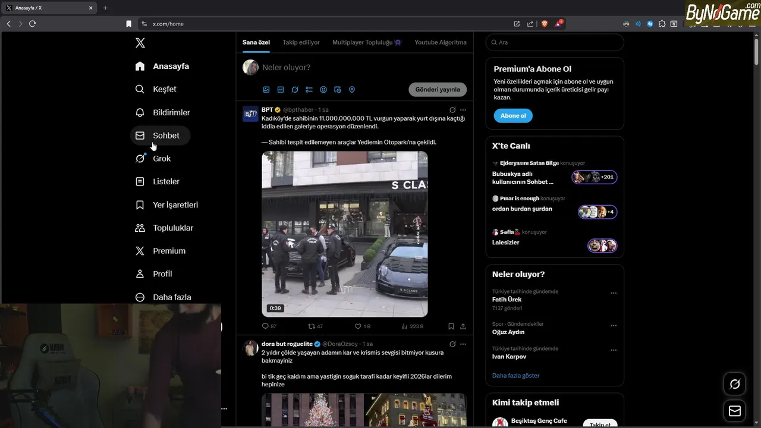Open more options for Oğuz Aydın trend

[x=614, y=326]
